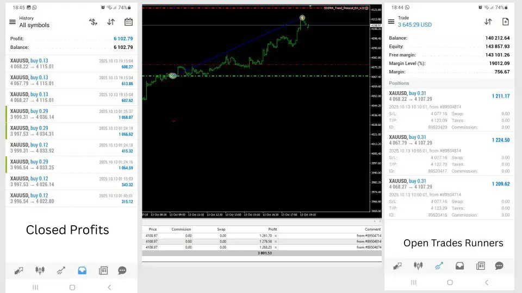Open Trade tab icon in History screen bottom bar
The image size is (522, 293).
click(x=61, y=270)
